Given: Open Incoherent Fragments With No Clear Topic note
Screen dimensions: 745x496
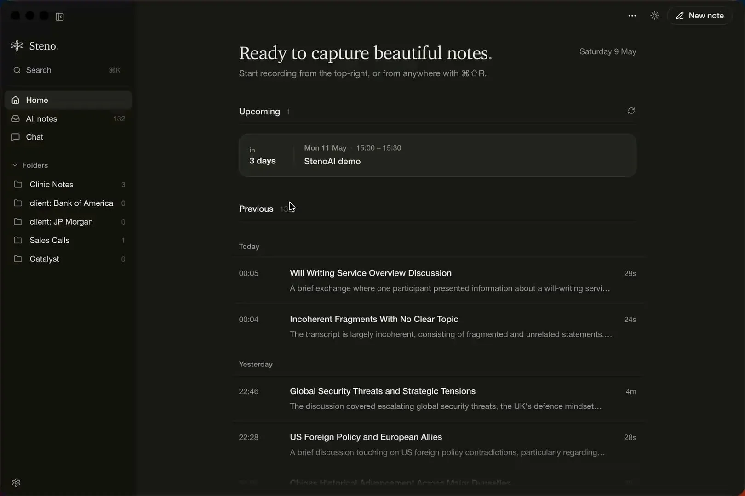Looking at the screenshot, I should (438, 327).
